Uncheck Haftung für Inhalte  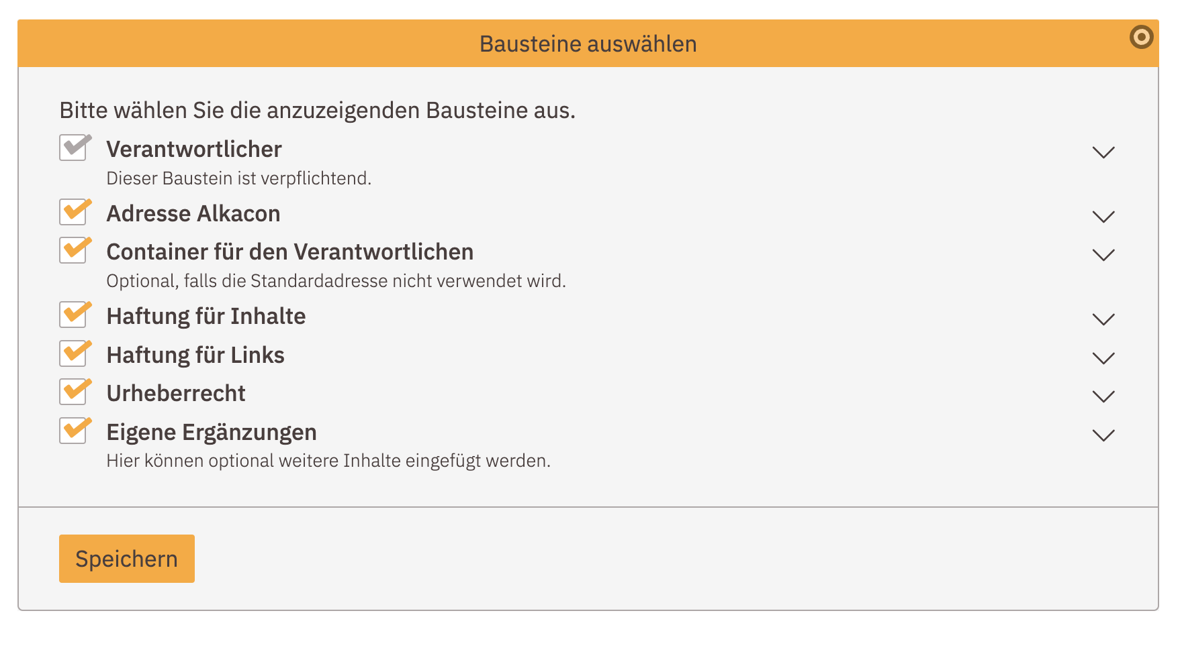tap(74, 314)
